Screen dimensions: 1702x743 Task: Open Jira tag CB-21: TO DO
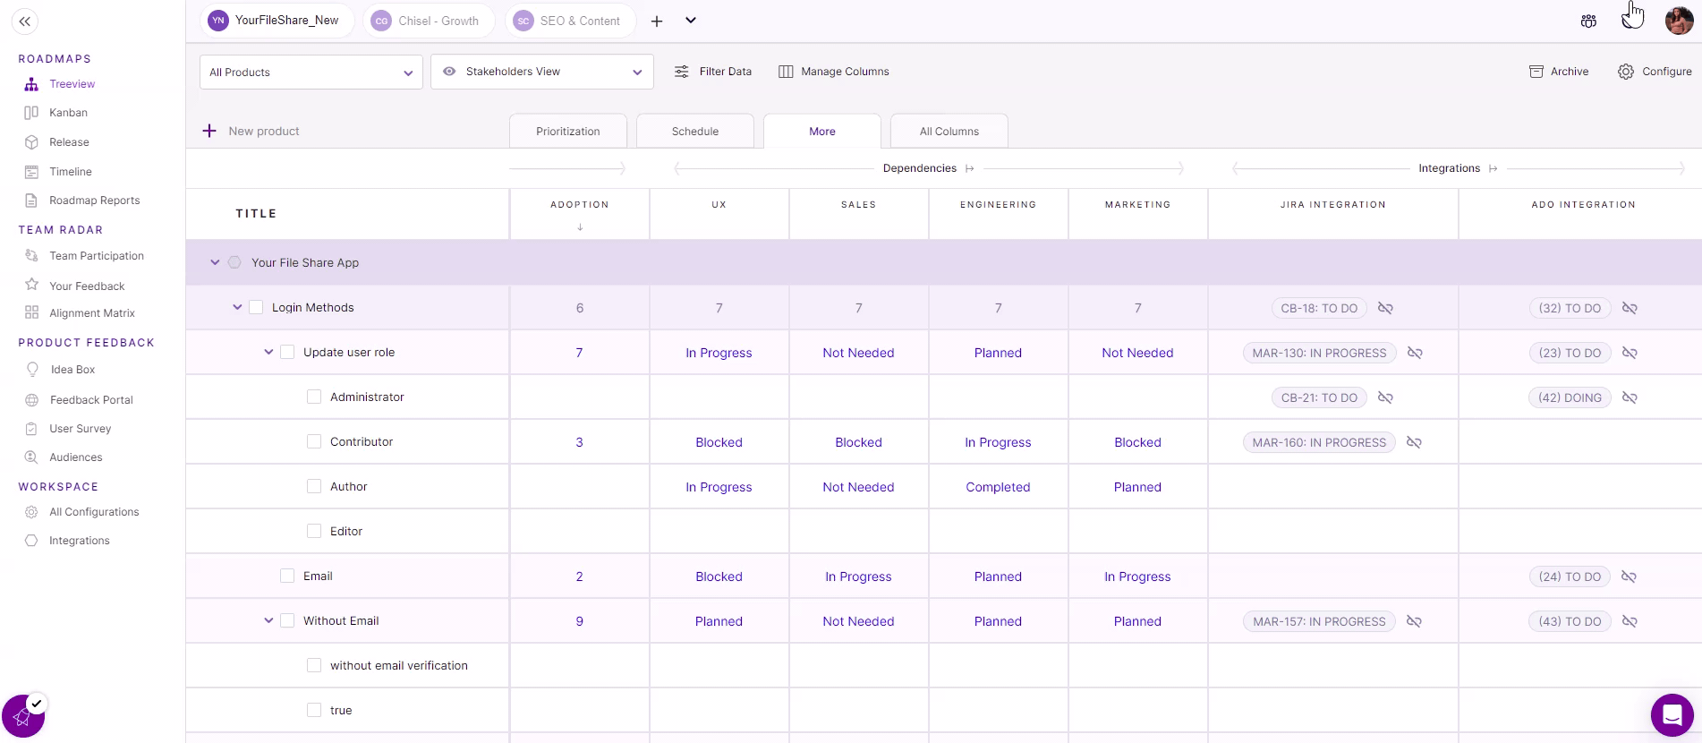(x=1319, y=397)
